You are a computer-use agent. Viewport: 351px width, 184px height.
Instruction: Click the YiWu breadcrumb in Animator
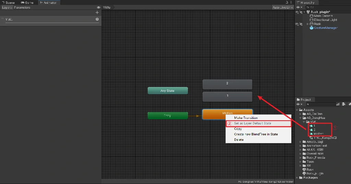click(107, 7)
